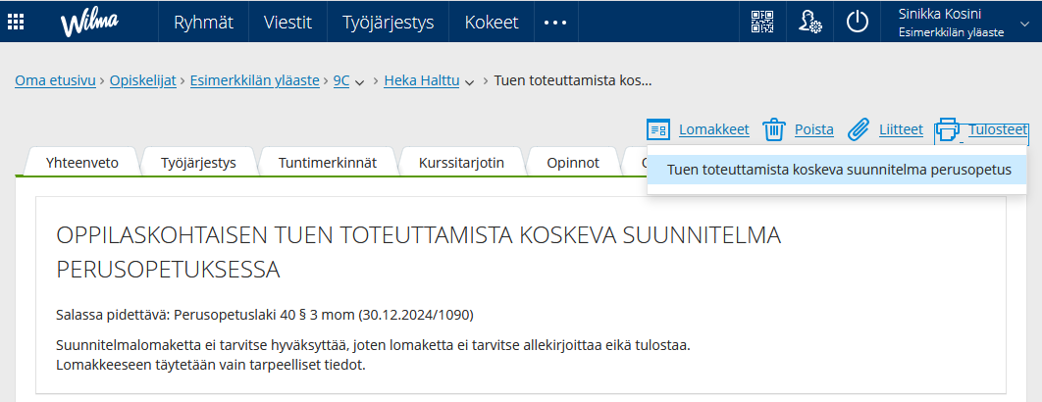1042x402 pixels.
Task: Switch to the Tuntimerkinnät tab
Action: pyautogui.click(x=327, y=163)
